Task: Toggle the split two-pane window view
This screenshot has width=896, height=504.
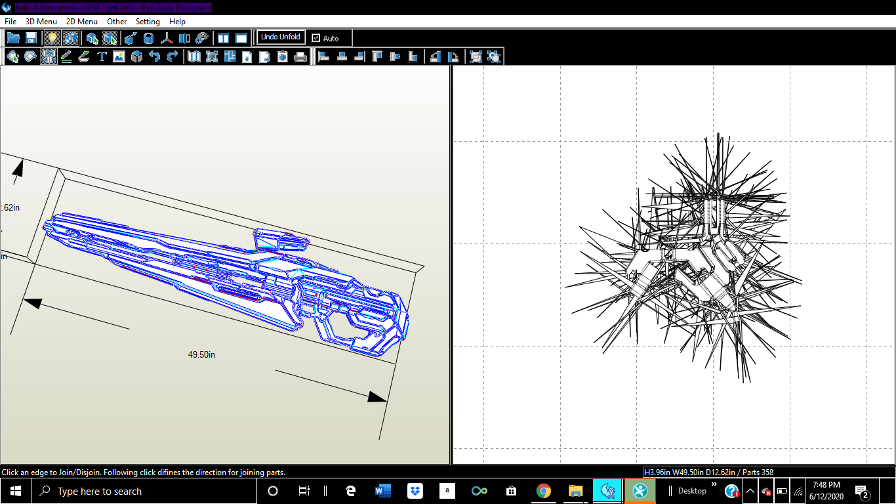Action: click(224, 38)
